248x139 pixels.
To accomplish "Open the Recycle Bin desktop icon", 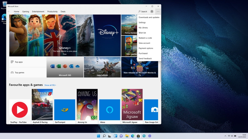I will (x=4, y=5).
